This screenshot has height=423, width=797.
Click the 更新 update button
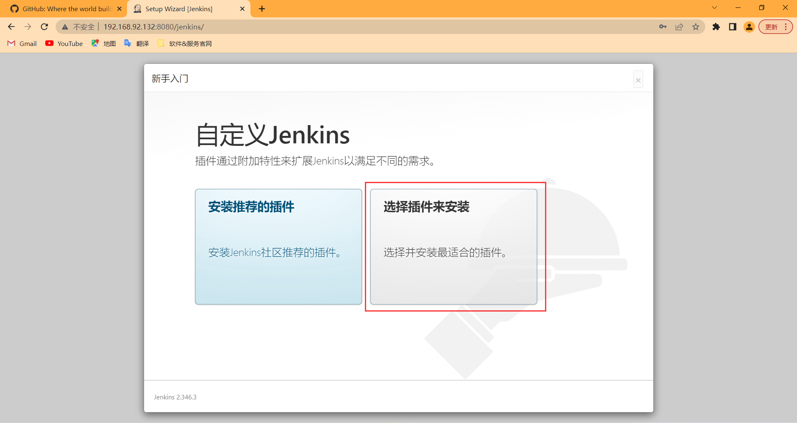pos(775,27)
